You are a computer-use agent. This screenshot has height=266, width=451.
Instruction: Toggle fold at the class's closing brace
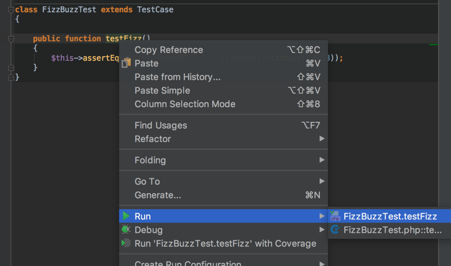pos(11,77)
